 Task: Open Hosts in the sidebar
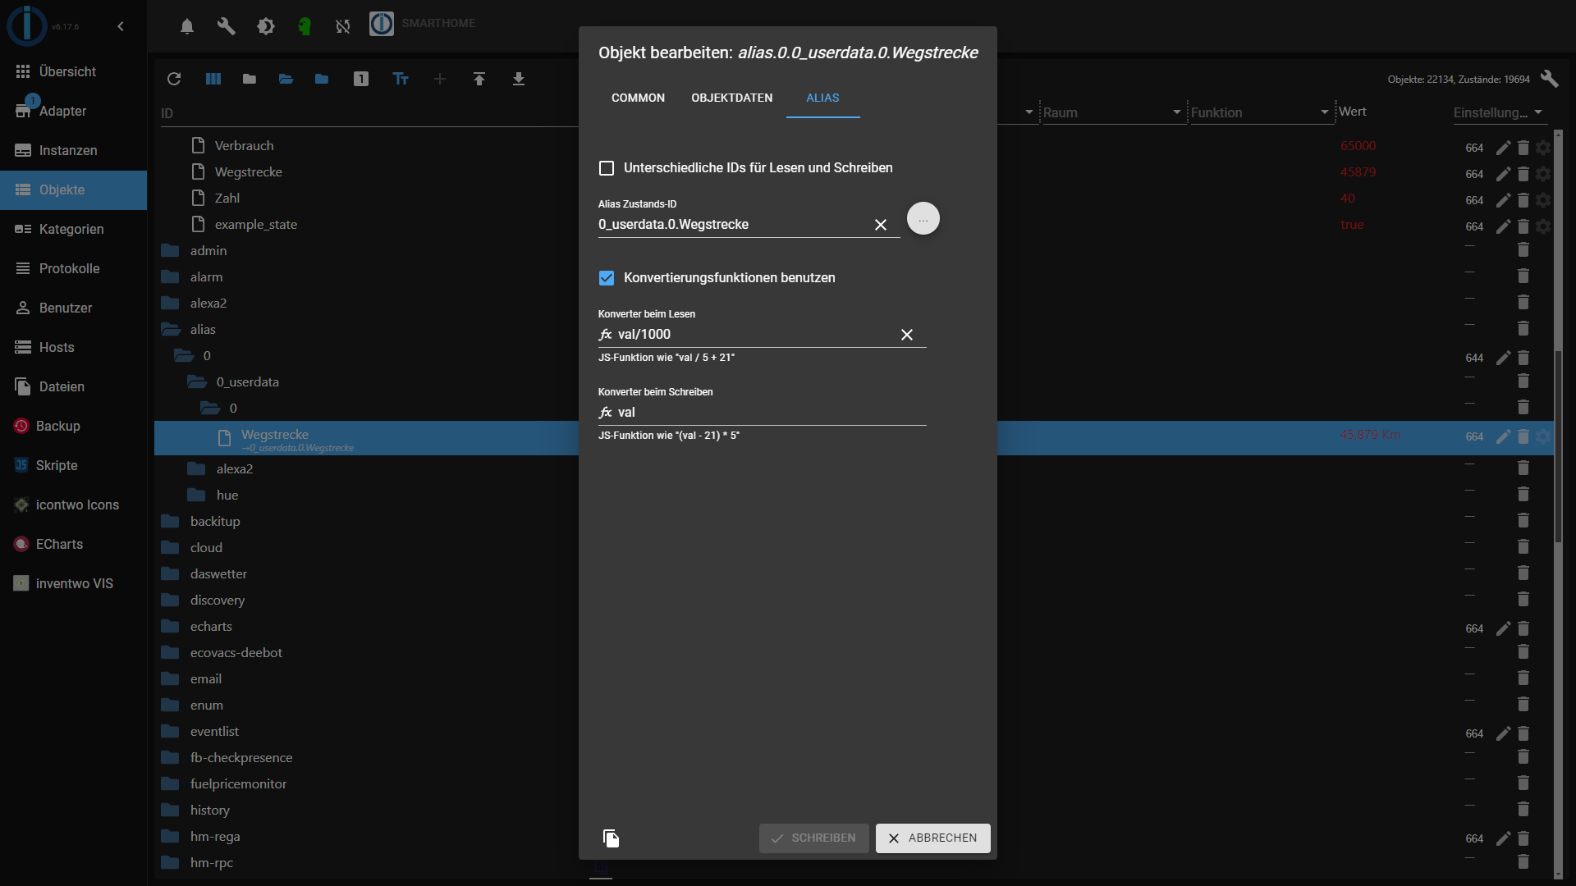click(73, 347)
